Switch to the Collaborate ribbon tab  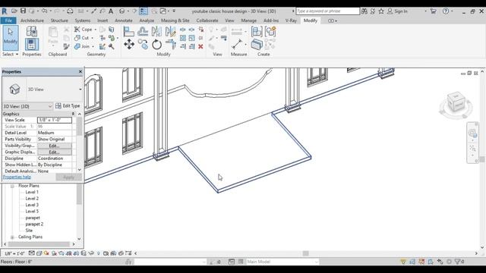[x=207, y=20]
